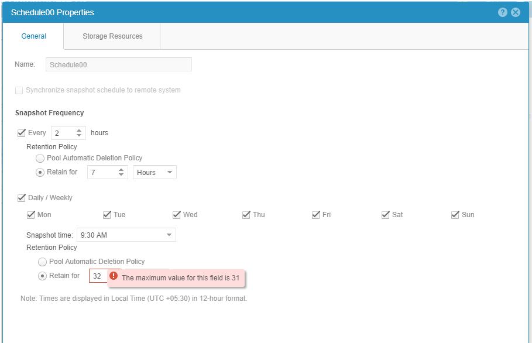The height and width of the screenshot is (343, 532).
Task: Increment the Every hours value with up arrow
Action: 80,129
